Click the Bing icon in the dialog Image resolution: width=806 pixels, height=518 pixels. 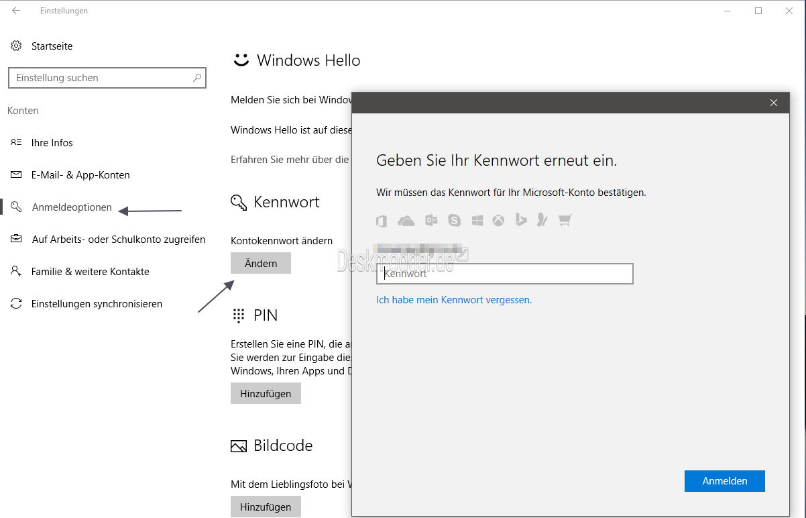click(521, 220)
